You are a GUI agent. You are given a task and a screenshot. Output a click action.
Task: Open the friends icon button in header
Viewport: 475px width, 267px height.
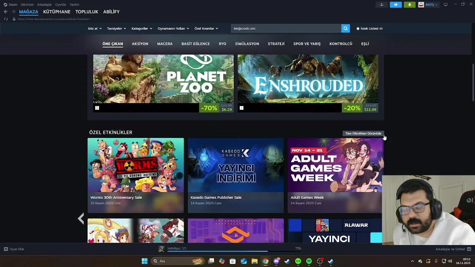[x=381, y=5]
